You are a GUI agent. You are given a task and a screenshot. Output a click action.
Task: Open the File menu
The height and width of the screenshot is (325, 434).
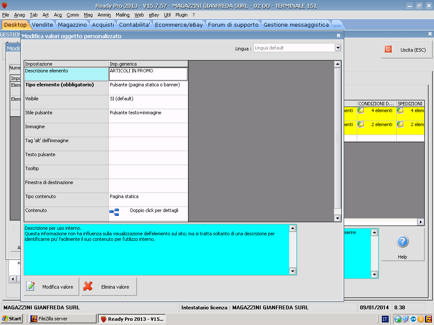6,15
